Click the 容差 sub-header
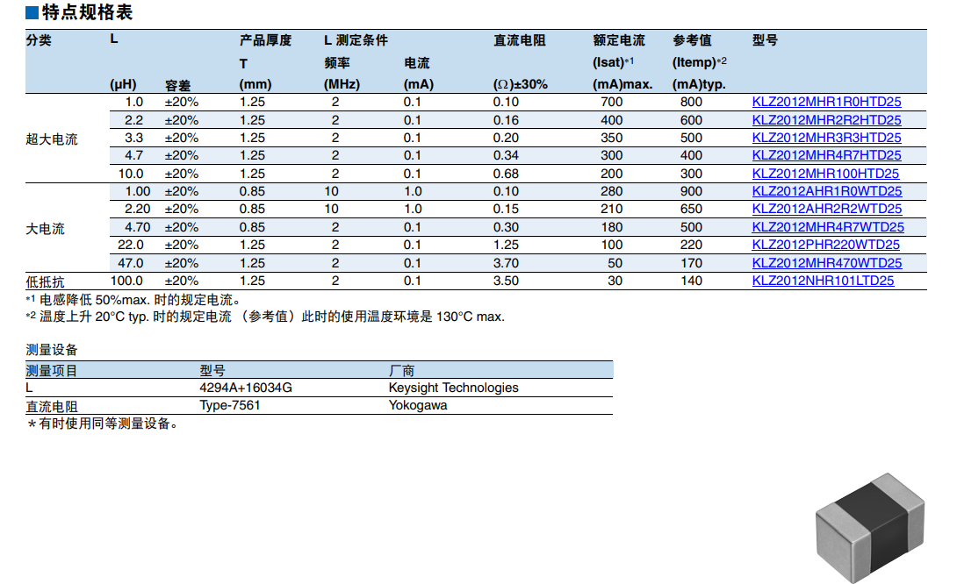This screenshot has height=584, width=957. click(177, 85)
